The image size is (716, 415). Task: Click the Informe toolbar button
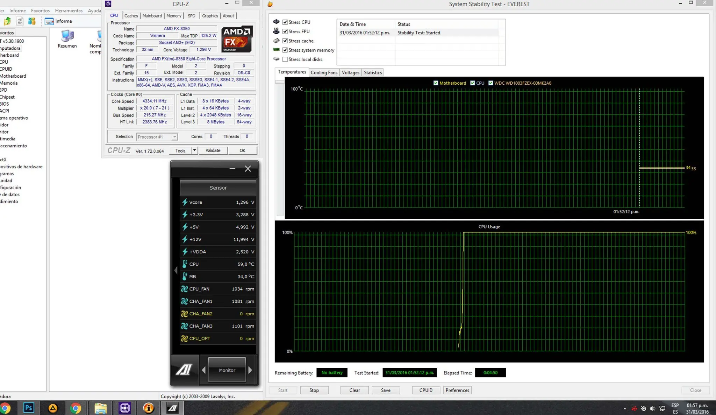click(x=58, y=21)
